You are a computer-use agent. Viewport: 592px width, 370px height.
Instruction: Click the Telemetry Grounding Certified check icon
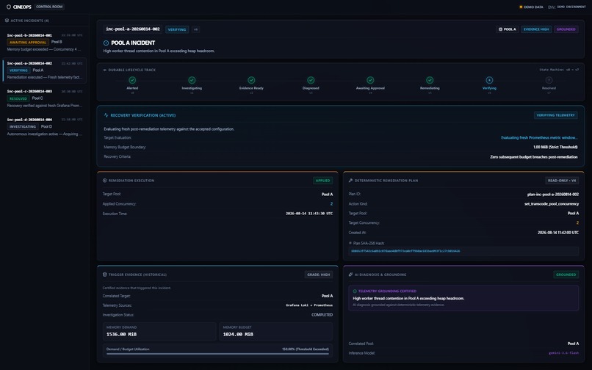355,291
